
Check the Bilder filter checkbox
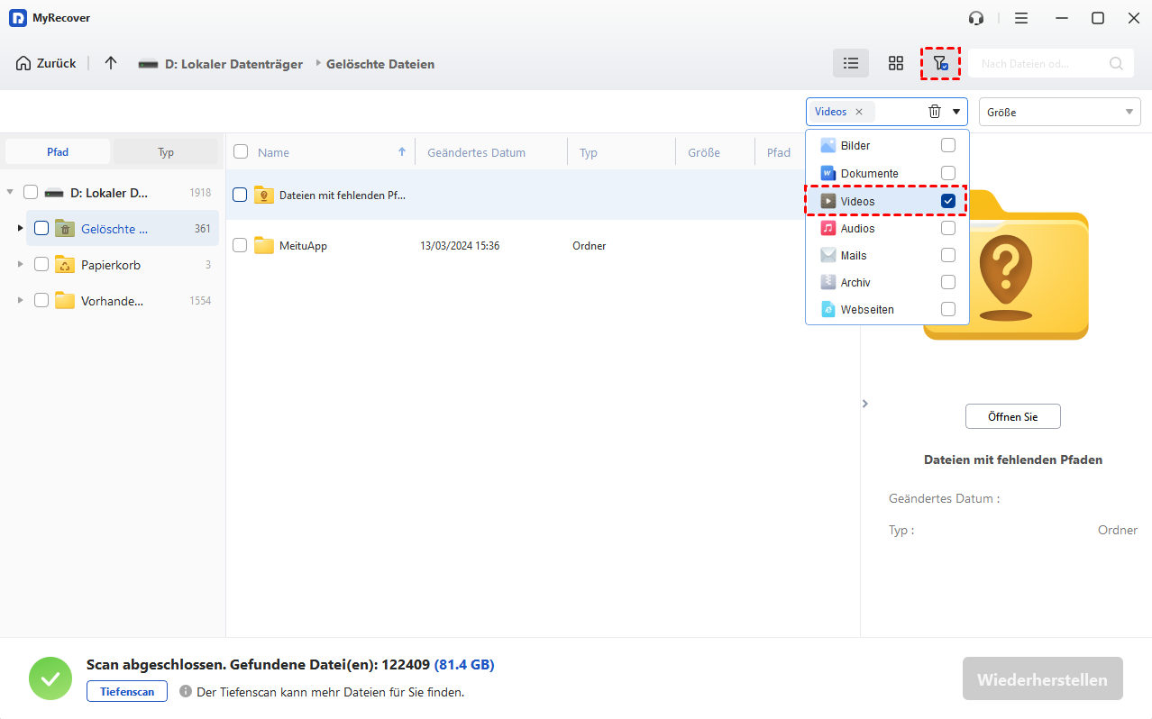pyautogui.click(x=947, y=145)
